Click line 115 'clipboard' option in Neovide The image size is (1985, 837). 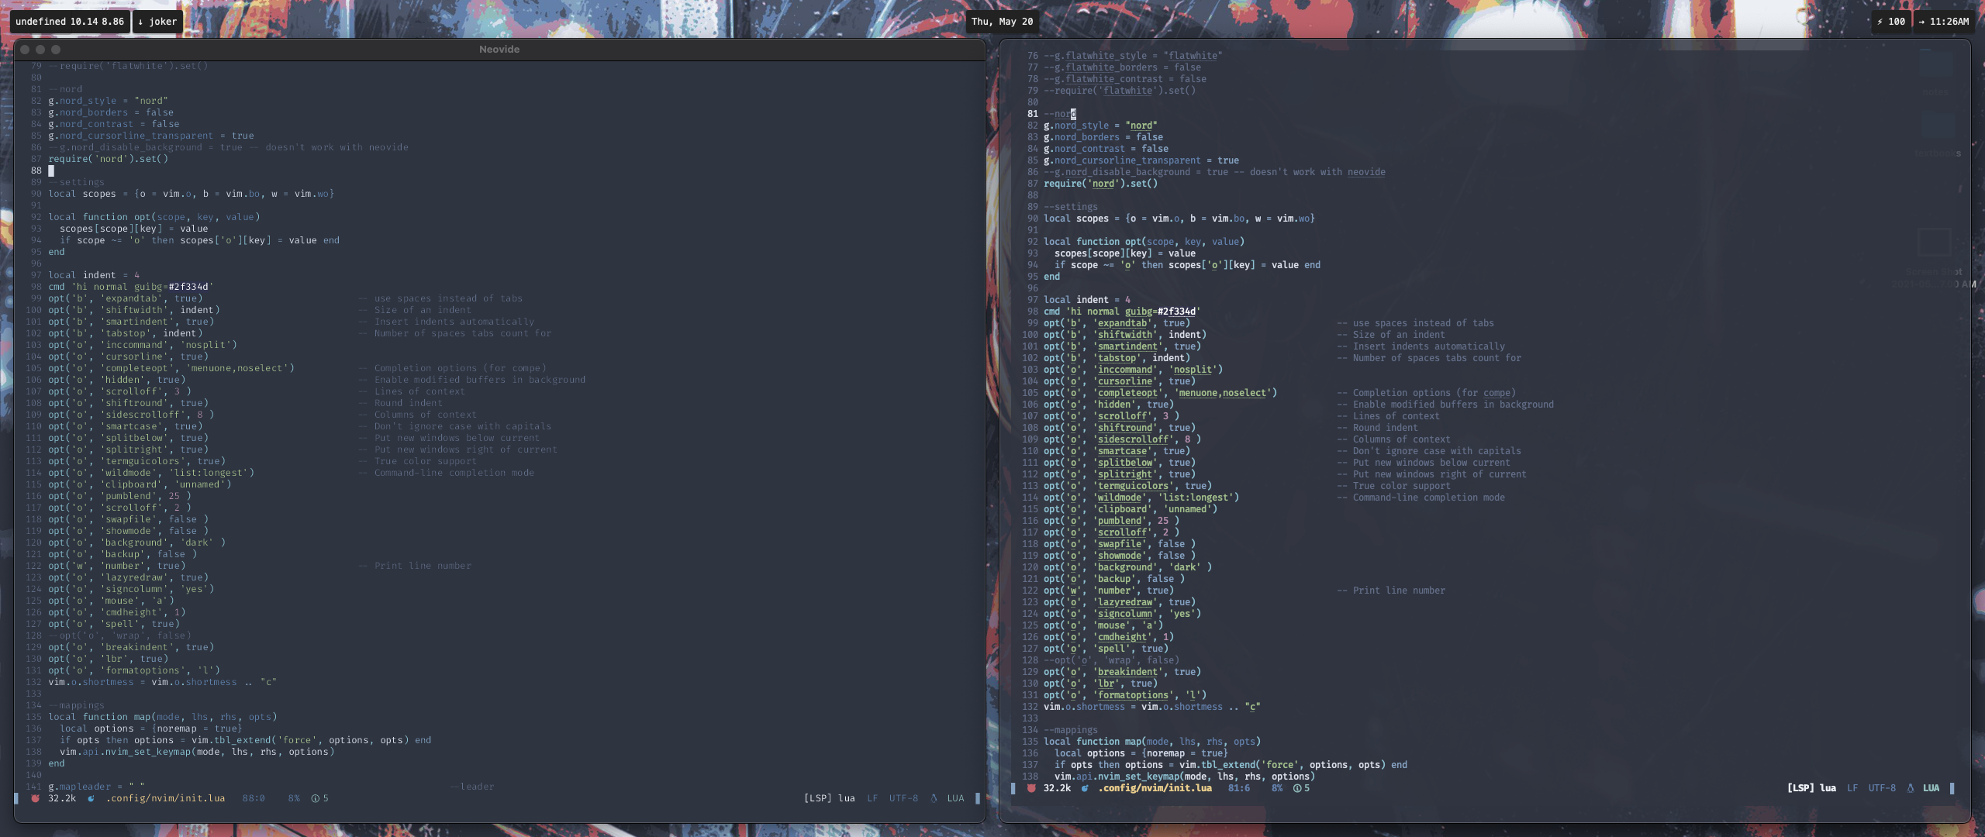pyautogui.click(x=140, y=484)
